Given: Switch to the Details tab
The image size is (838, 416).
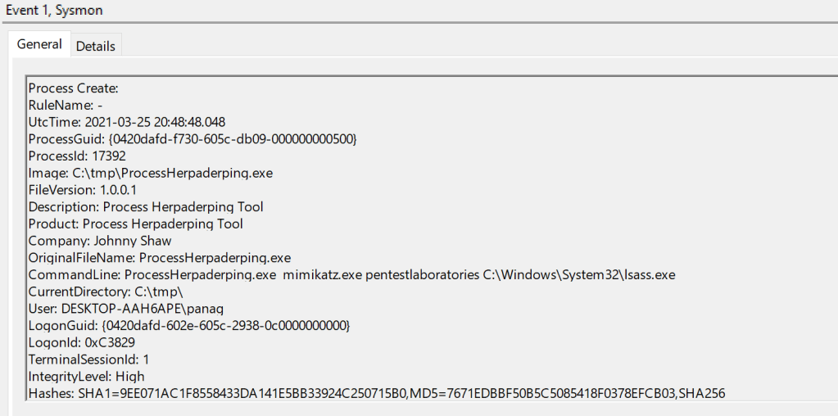Looking at the screenshot, I should pyautogui.click(x=95, y=46).
